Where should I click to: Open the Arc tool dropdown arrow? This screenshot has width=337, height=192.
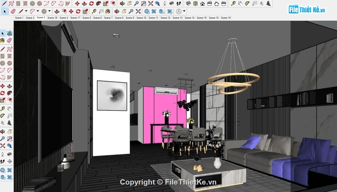[38, 11]
